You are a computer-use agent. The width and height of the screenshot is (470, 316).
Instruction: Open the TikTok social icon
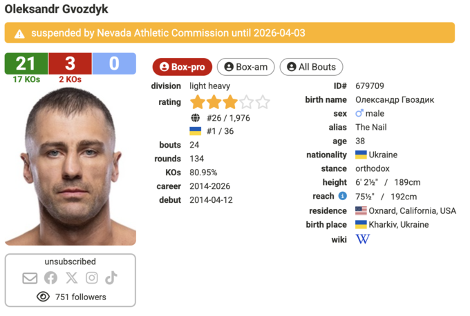(111, 278)
